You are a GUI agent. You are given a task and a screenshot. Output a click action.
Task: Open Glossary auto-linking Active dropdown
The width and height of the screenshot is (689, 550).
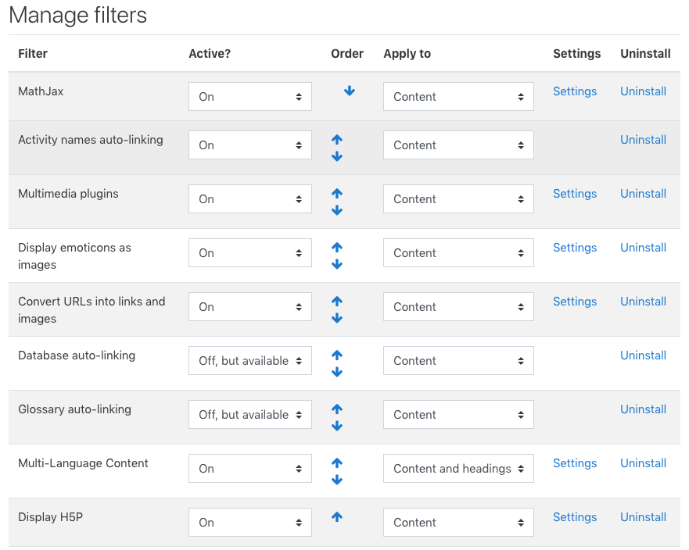coord(250,414)
